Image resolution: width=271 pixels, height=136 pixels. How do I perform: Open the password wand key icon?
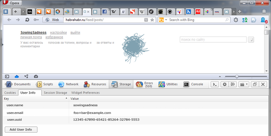coord(36,20)
